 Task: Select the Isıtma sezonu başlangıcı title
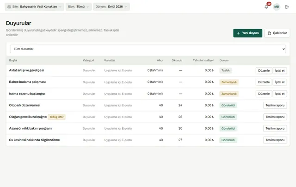27,93
